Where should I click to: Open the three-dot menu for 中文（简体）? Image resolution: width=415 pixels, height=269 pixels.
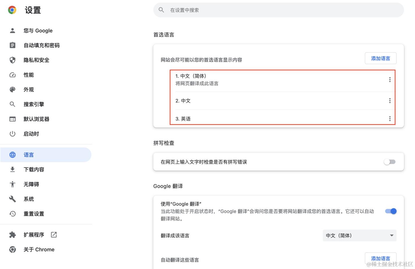pyautogui.click(x=390, y=80)
